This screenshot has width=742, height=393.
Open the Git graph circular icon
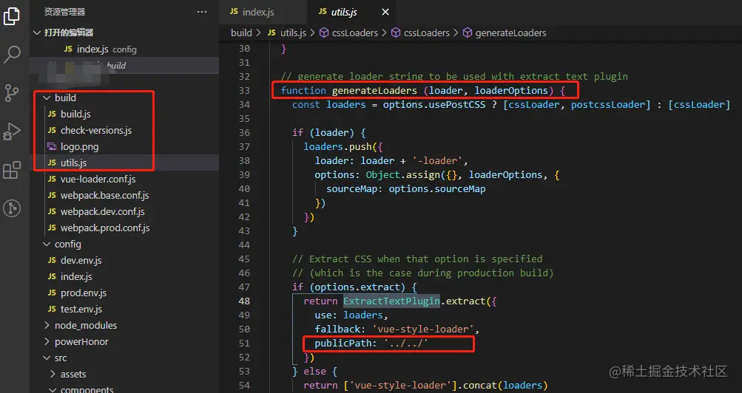pyautogui.click(x=12, y=208)
